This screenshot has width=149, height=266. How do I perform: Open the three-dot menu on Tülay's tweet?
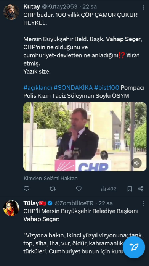(143, 203)
